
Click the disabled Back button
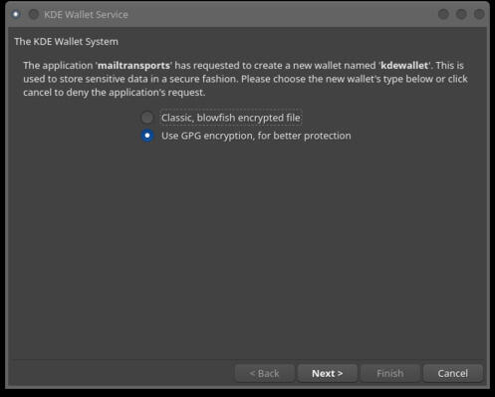pyautogui.click(x=265, y=373)
